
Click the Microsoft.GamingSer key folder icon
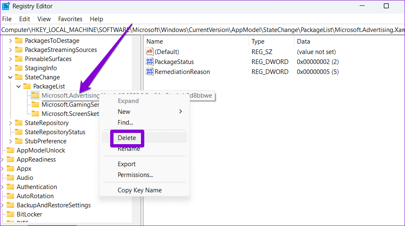click(35, 105)
